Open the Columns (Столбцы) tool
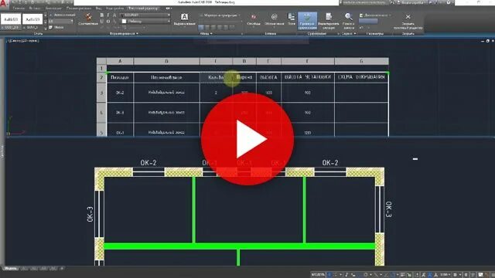This screenshot has width=495, height=278. tap(254, 19)
